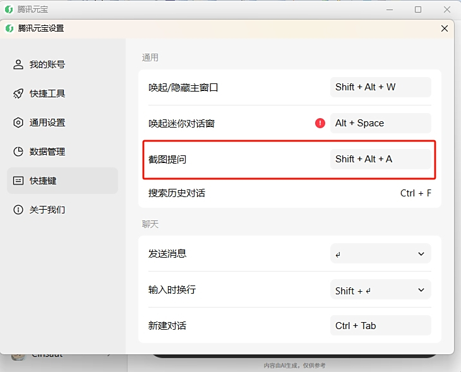
Task: Click the 搜索历史对话 label
Action: pyautogui.click(x=177, y=193)
